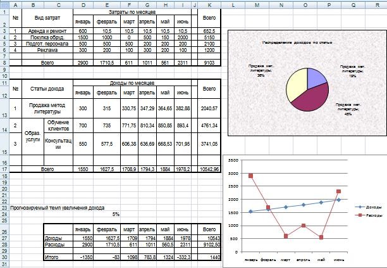This screenshot has width=387, height=268.
Task: Select row 30 header
Action: click(x=4, y=257)
